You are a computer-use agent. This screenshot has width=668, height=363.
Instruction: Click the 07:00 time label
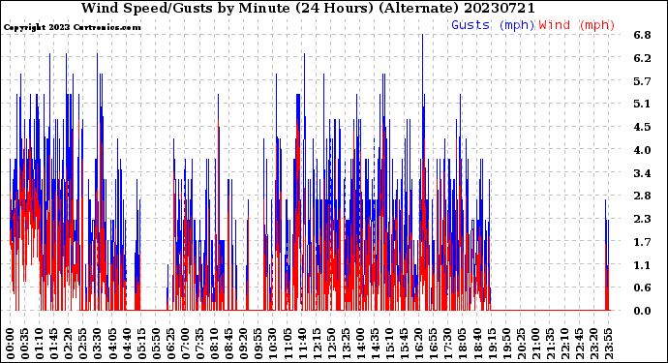pos(185,344)
